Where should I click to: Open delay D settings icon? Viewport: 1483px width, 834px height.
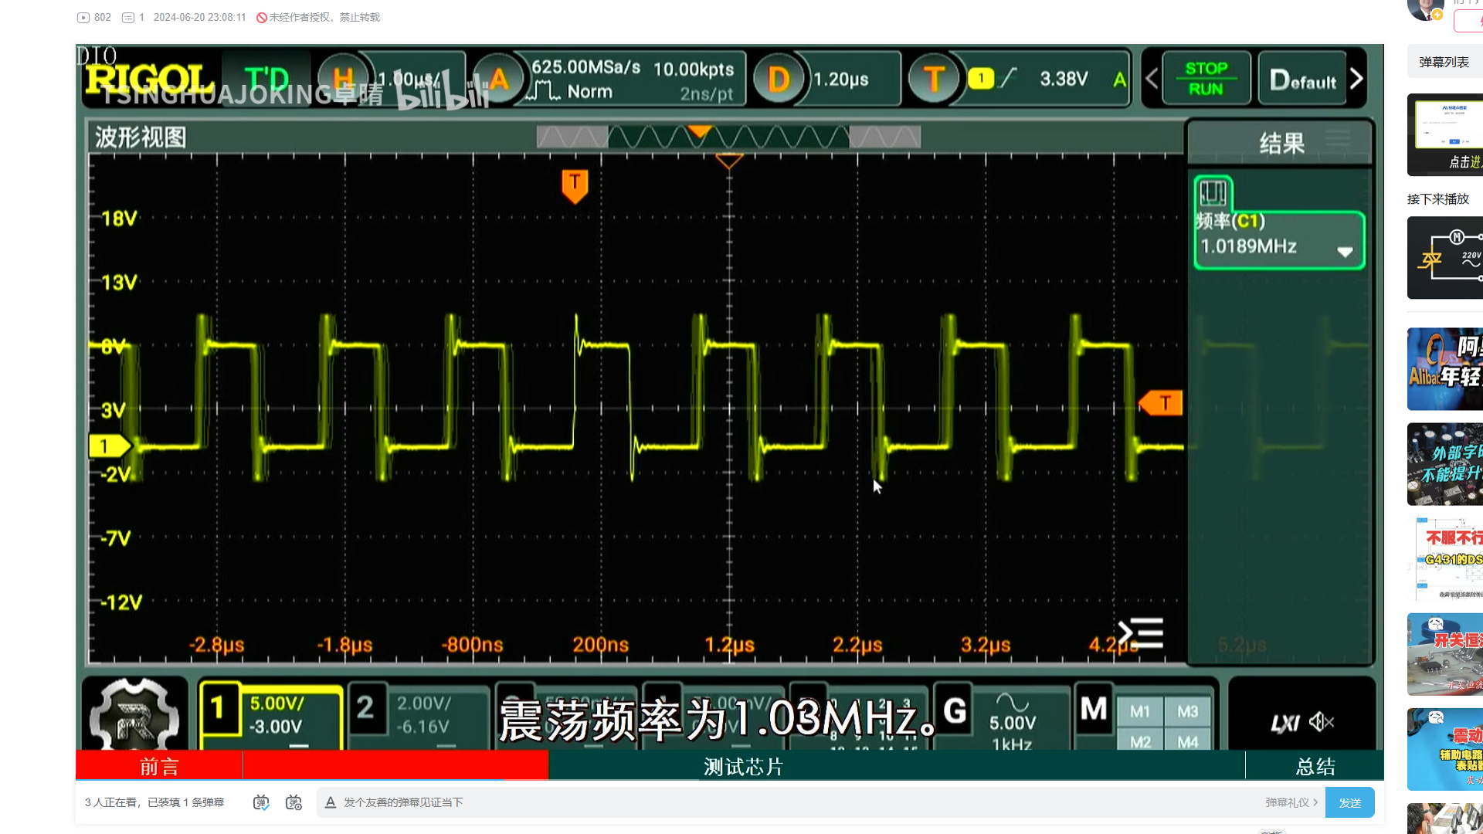[x=779, y=79]
